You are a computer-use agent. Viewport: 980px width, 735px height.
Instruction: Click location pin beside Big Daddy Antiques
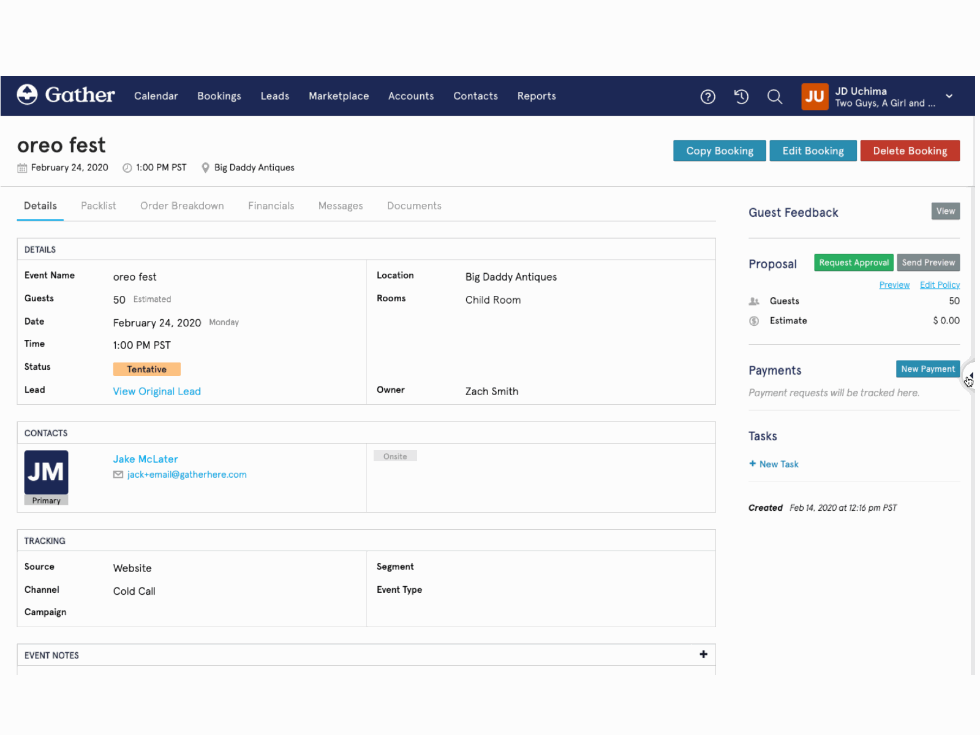click(x=205, y=167)
